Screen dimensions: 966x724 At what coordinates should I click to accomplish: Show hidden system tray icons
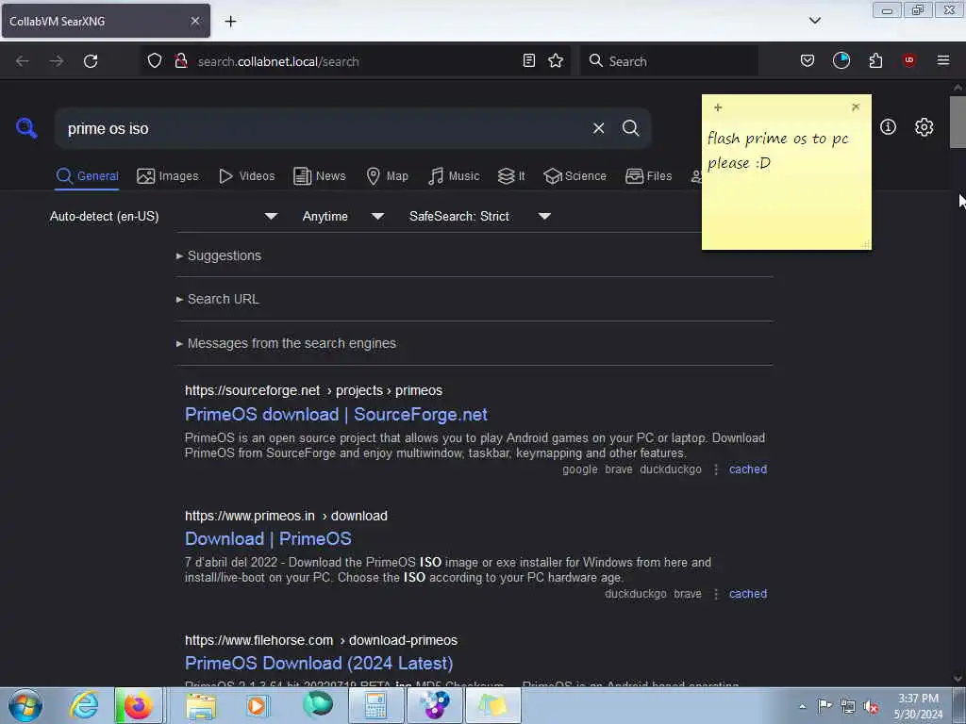[x=802, y=707]
